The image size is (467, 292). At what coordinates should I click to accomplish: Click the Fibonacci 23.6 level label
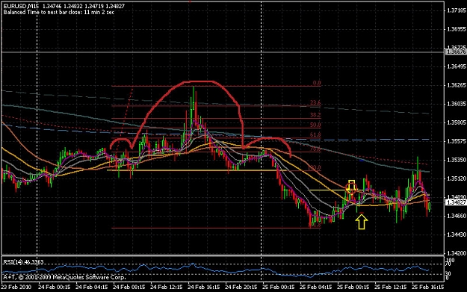pos(315,103)
